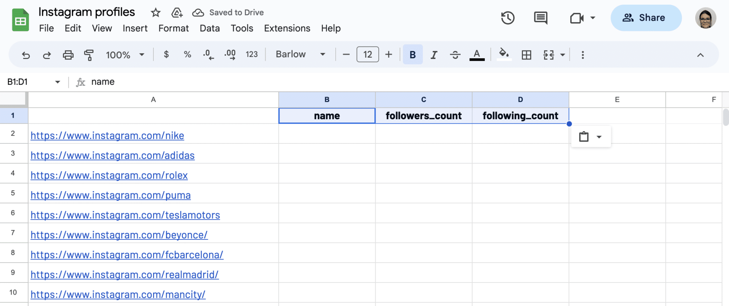Open the comments panel icon
The width and height of the screenshot is (729, 306).
point(541,18)
